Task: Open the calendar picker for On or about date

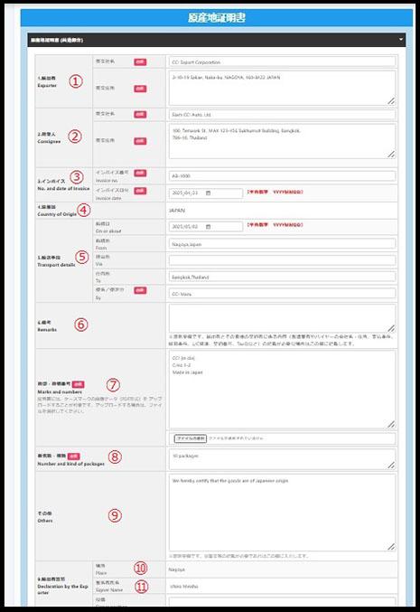Action: click(x=209, y=227)
